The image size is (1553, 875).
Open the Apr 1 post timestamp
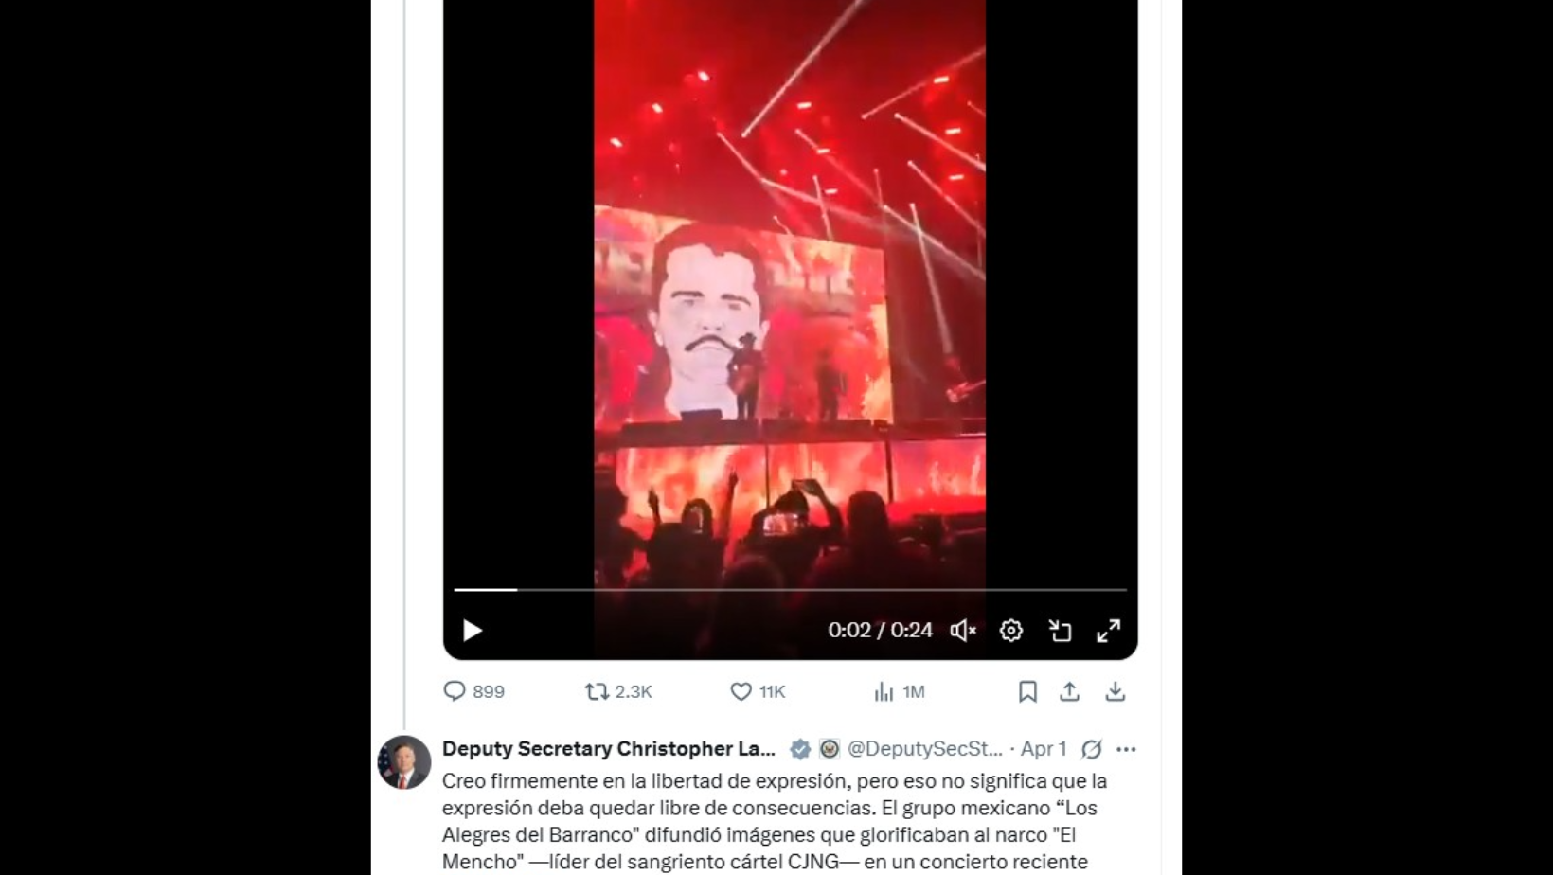(1044, 749)
